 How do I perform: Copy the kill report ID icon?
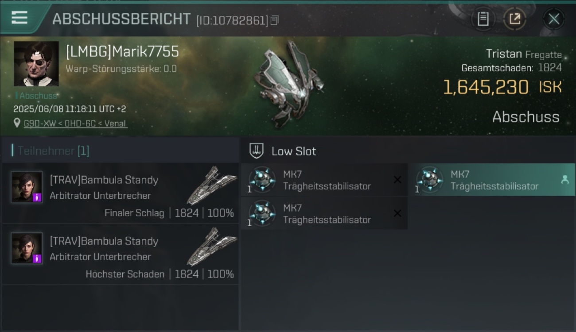tap(275, 20)
